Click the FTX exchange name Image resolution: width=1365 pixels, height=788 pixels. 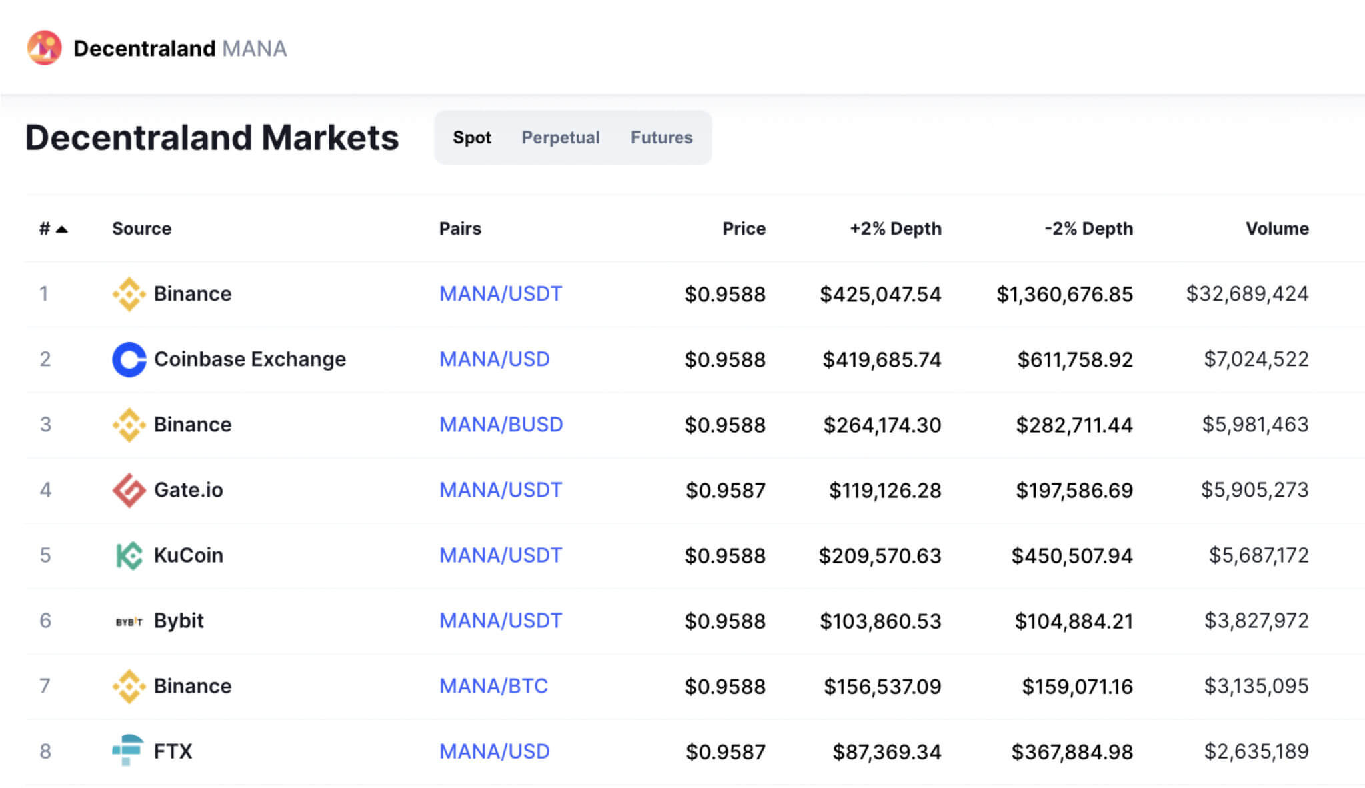point(173,751)
